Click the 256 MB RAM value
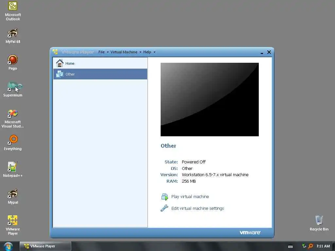The width and height of the screenshot is (335, 251). click(x=189, y=181)
